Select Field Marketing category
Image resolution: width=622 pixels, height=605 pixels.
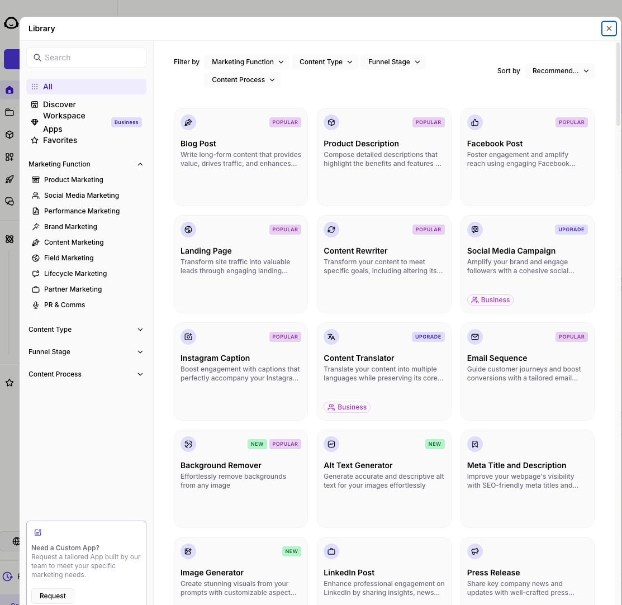coord(86,258)
